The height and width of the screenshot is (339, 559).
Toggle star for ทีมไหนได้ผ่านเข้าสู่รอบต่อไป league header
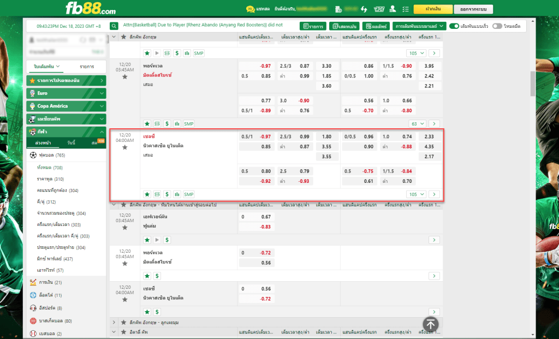[x=124, y=205]
